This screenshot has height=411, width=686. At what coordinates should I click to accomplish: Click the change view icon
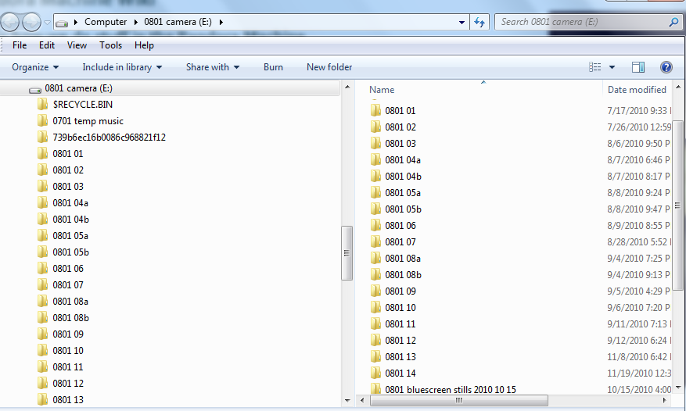click(x=595, y=67)
